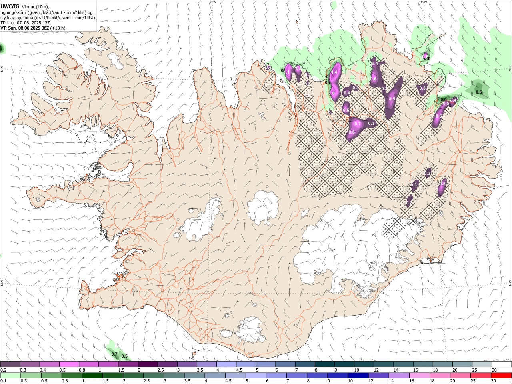Pick the dark teal 8 swatch on upper scale
Screen dimensions: 512x384
[324, 364]
